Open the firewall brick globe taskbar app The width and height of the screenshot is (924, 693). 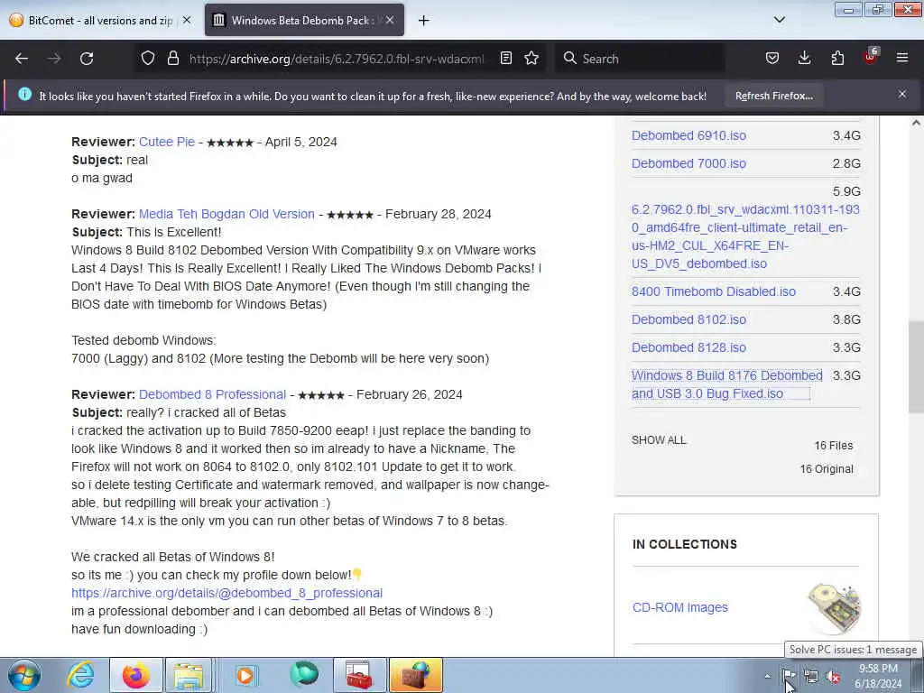[x=415, y=675]
